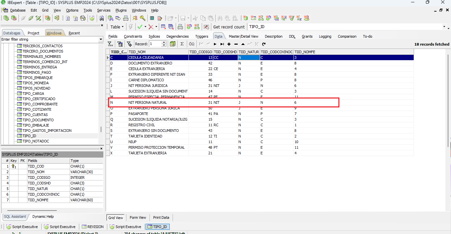Click the green commit transaction checkmark
Screen dimensions: 451x234
click(x=140, y=27)
